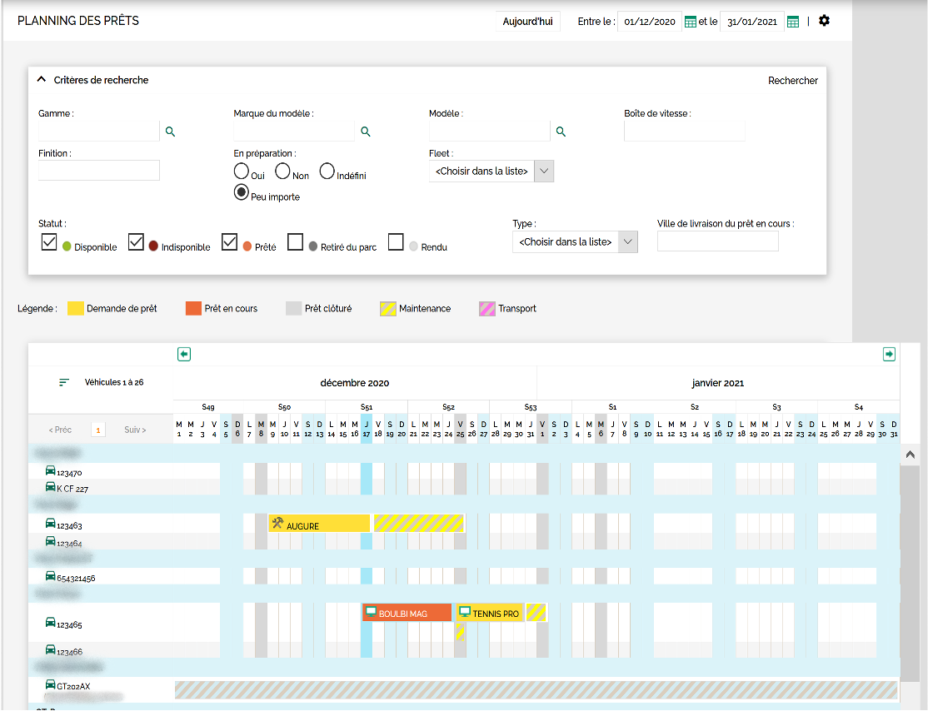The image size is (928, 711).
Task: Click the Véhicules 1 à 26 label
Action: click(114, 382)
